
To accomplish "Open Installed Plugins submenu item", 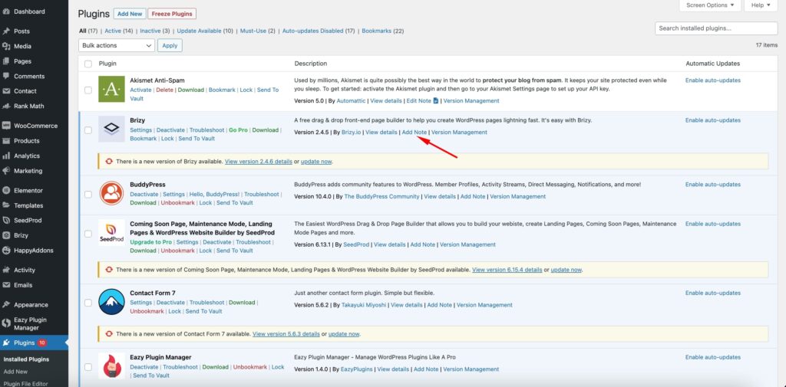I will click(26, 359).
